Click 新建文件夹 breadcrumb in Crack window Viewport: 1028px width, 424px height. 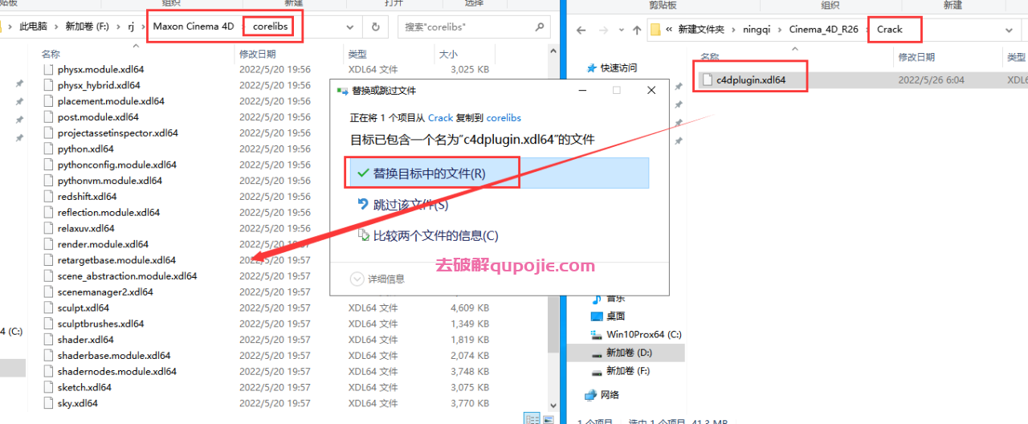[x=701, y=30]
